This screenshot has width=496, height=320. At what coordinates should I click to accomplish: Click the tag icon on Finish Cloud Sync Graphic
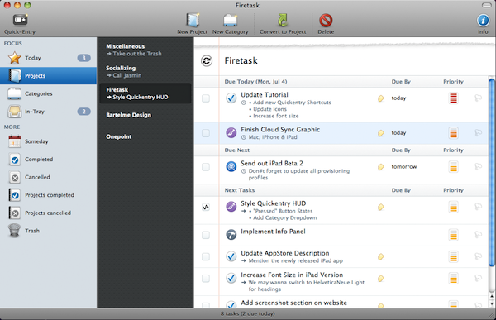click(x=381, y=133)
